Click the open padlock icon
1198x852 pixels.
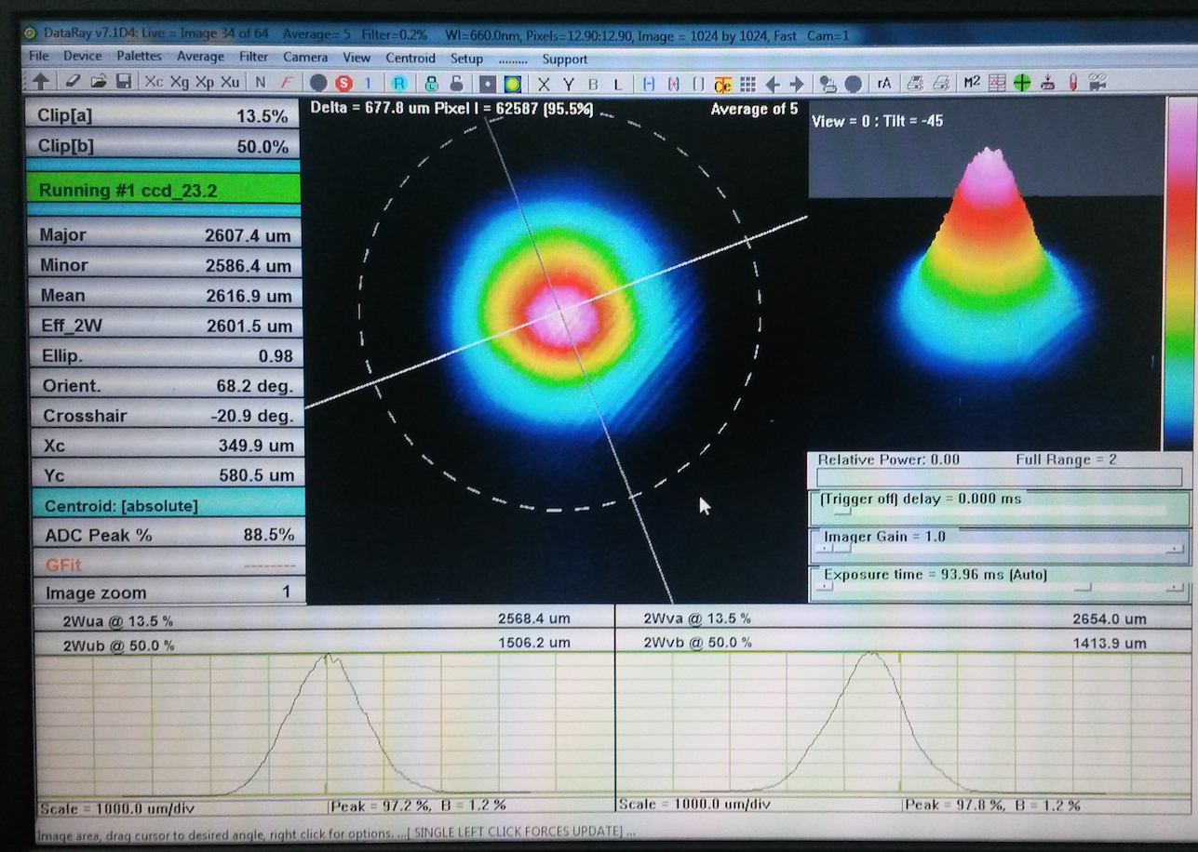point(456,83)
